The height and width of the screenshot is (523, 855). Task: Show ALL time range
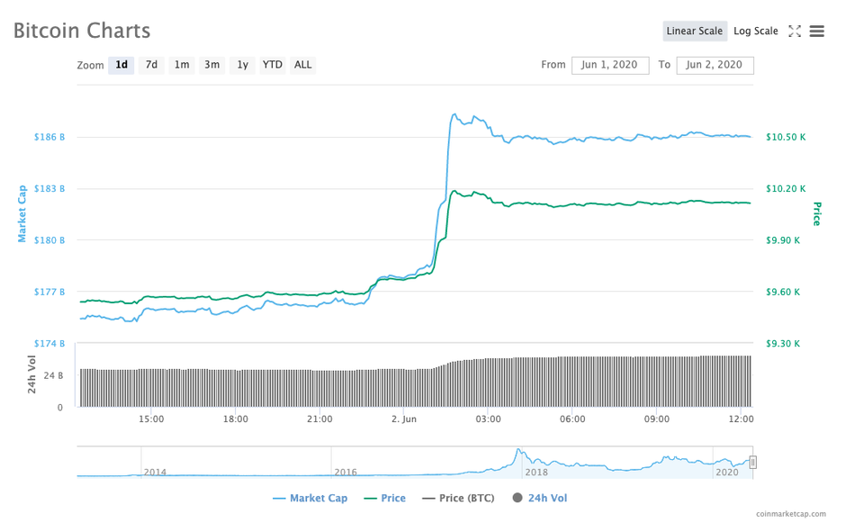(303, 65)
